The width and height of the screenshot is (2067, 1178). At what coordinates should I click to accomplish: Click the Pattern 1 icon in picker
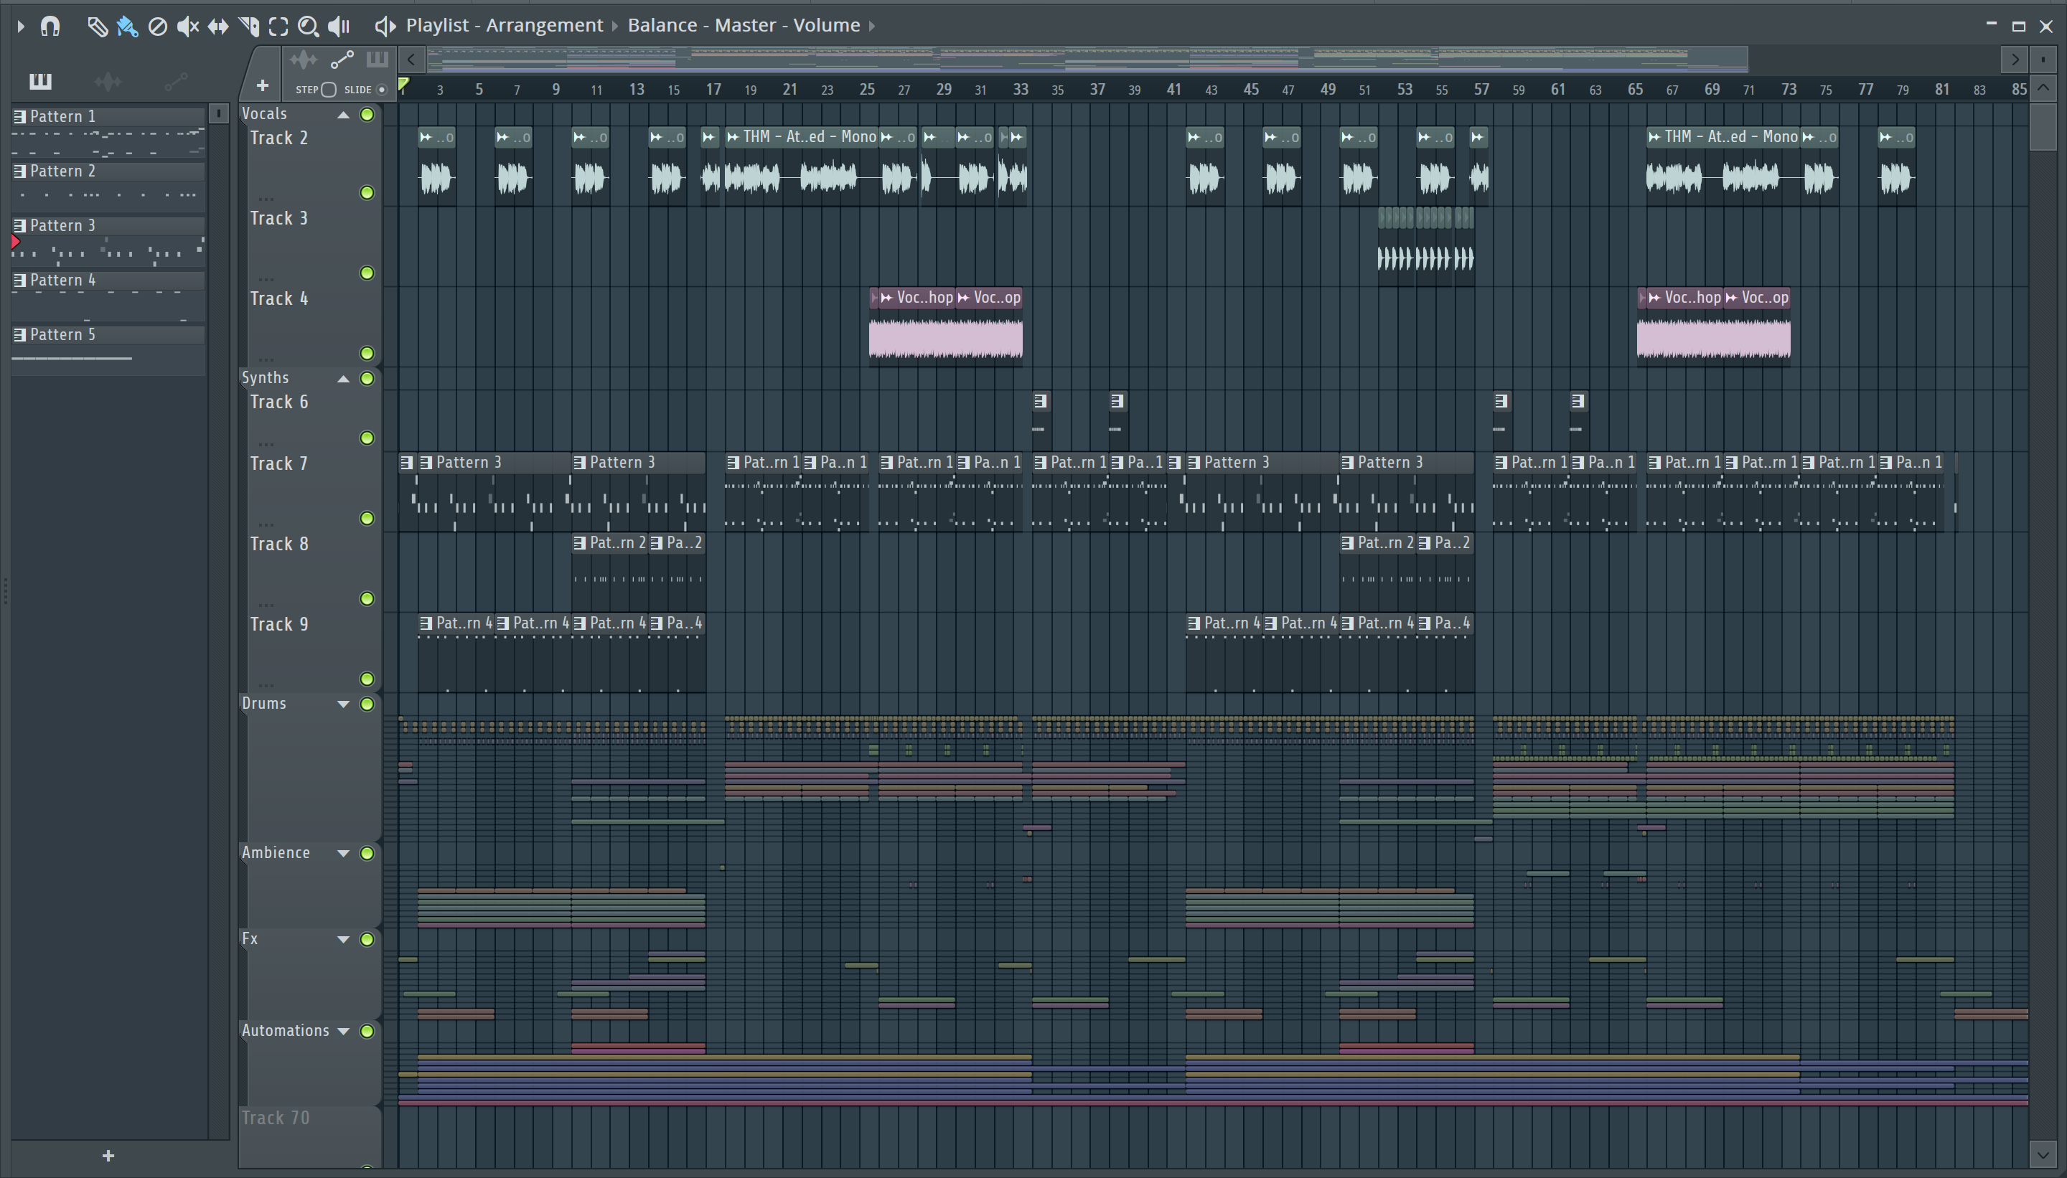20,116
